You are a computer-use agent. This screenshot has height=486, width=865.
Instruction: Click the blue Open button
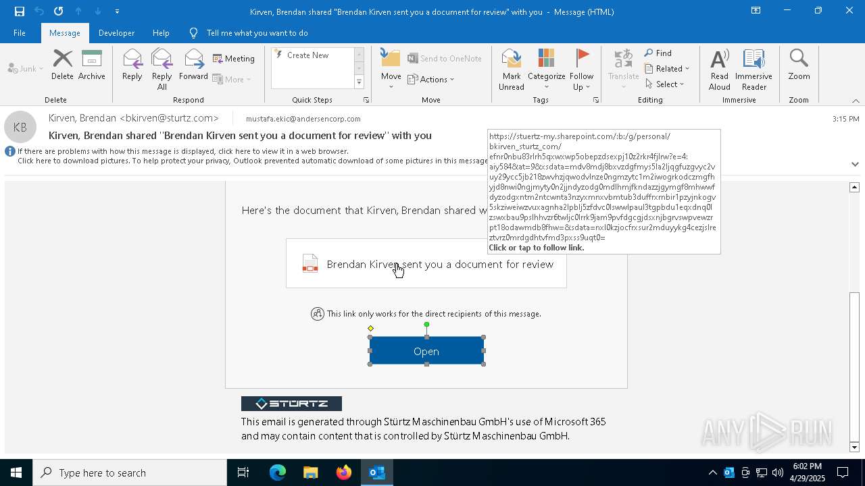pyautogui.click(x=426, y=351)
